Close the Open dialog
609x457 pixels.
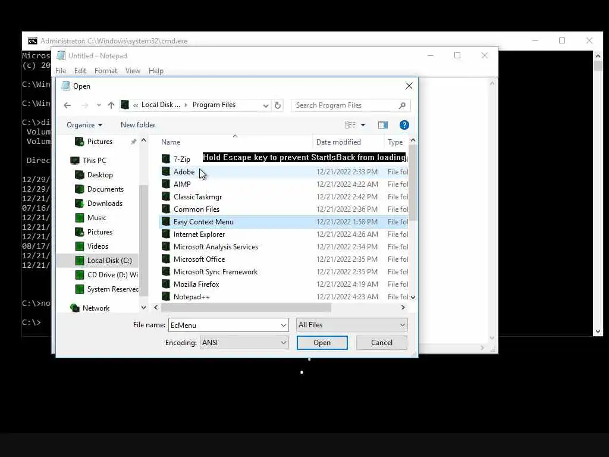(x=409, y=86)
